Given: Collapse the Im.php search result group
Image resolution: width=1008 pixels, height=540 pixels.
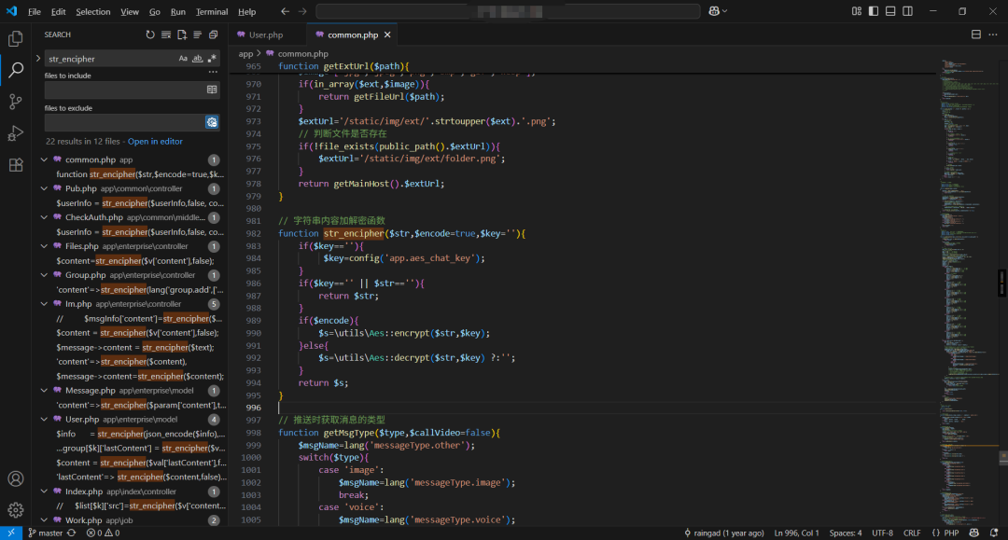Looking at the screenshot, I should [44, 304].
